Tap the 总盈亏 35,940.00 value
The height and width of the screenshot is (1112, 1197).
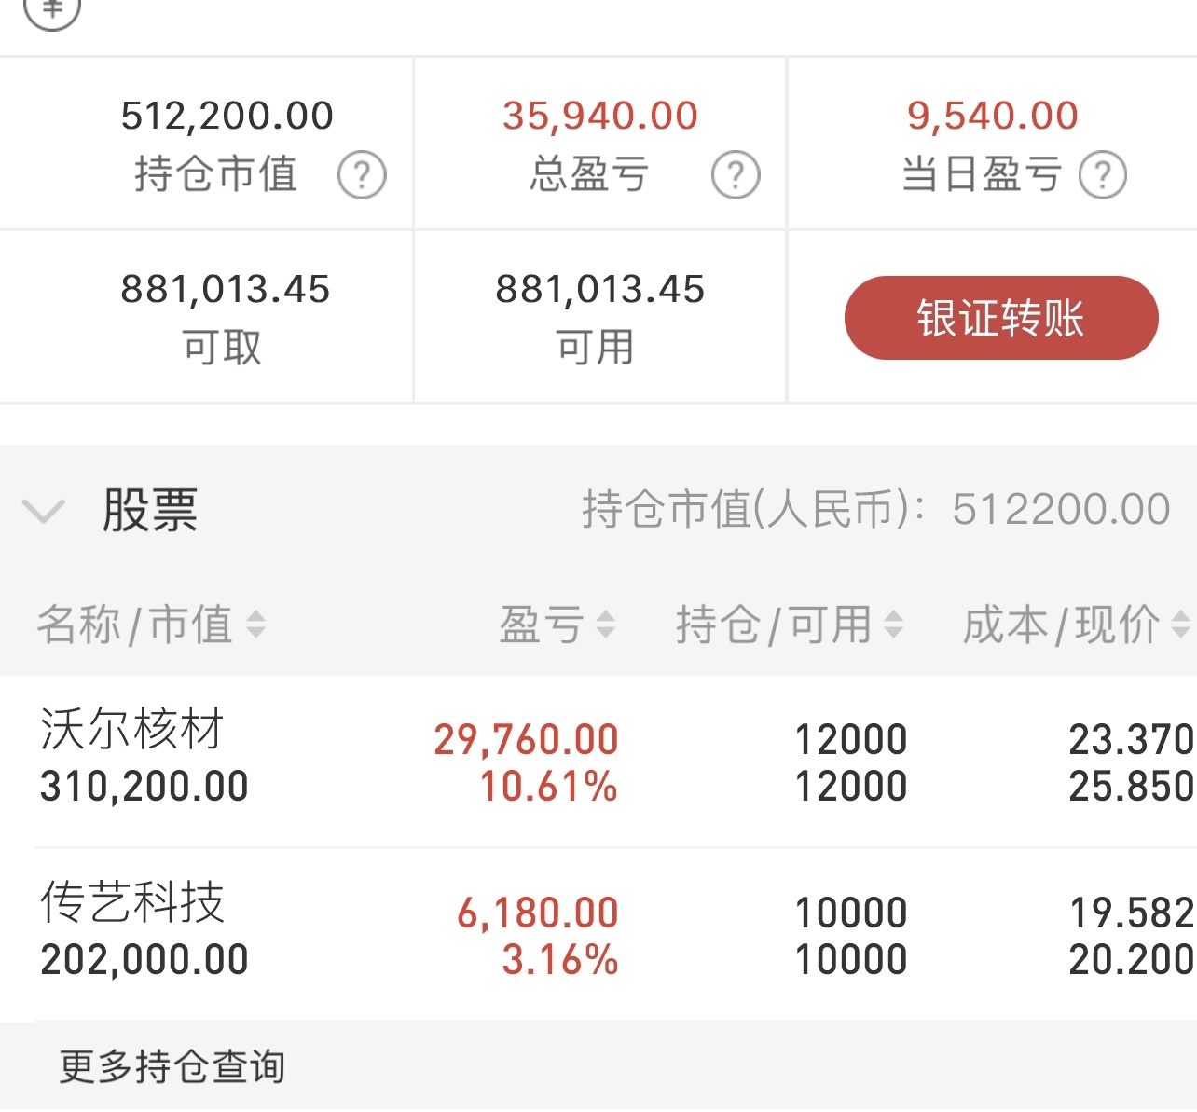click(x=599, y=116)
